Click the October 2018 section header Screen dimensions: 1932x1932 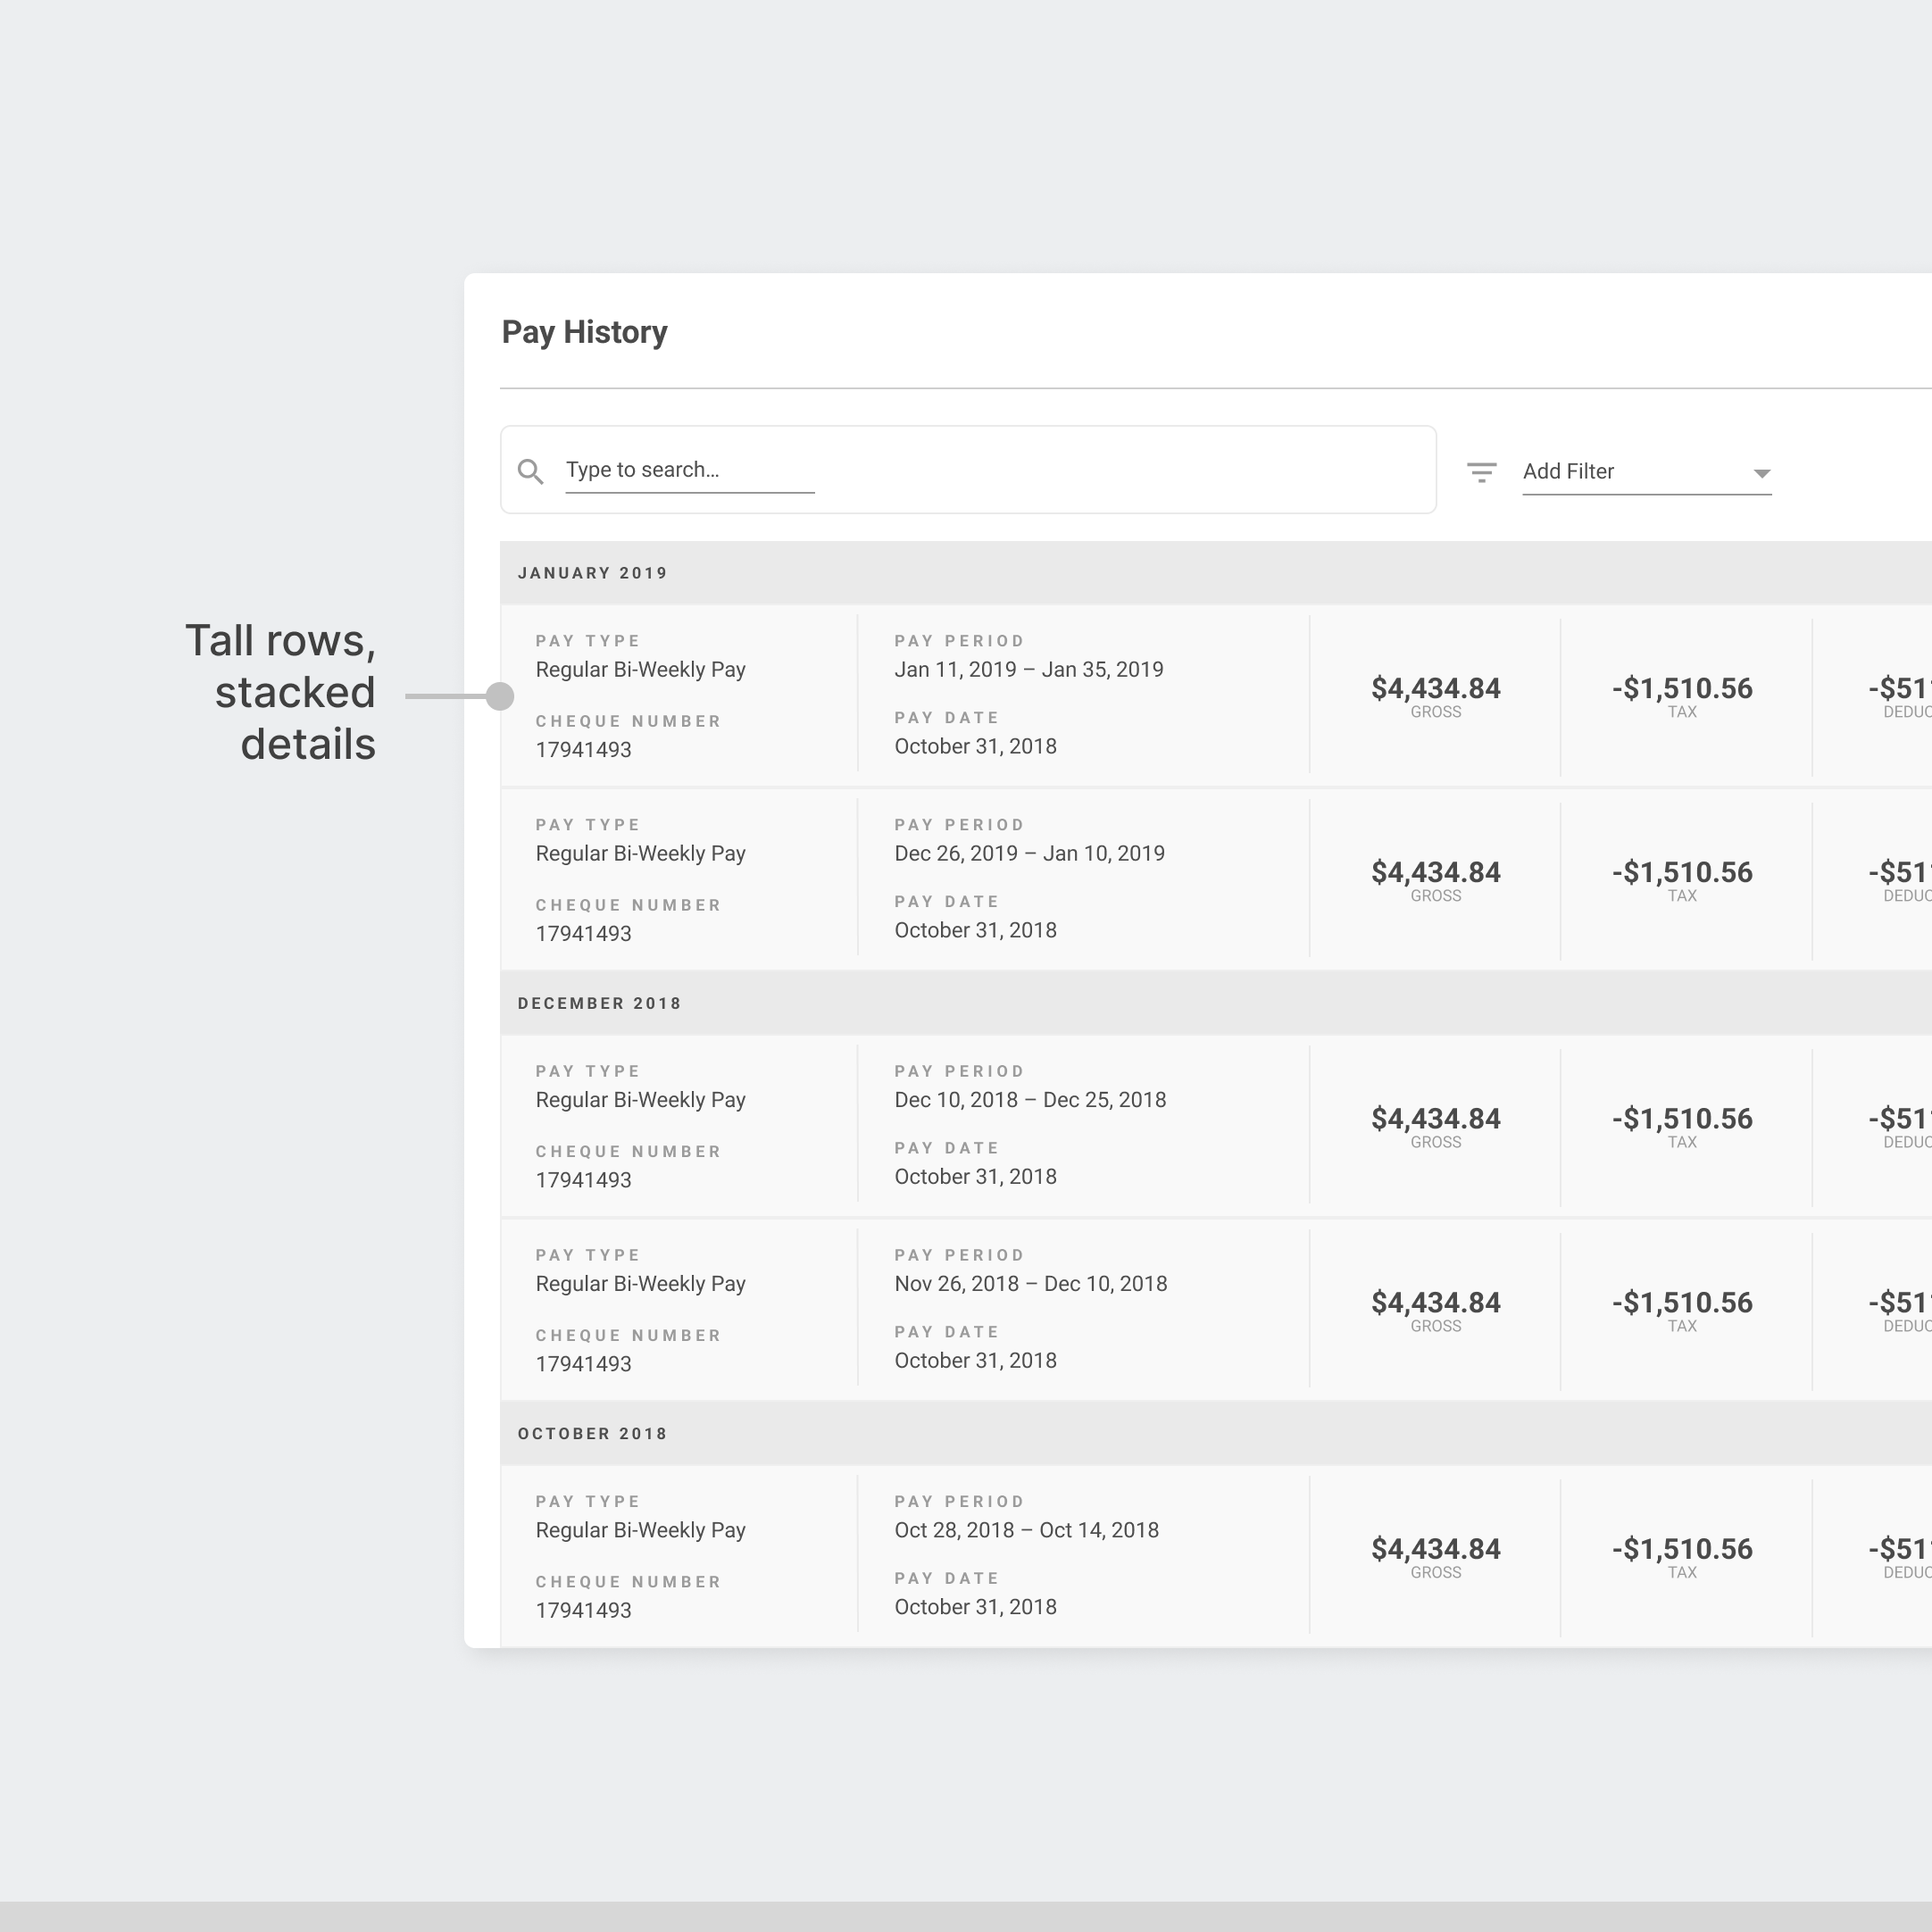(592, 1433)
